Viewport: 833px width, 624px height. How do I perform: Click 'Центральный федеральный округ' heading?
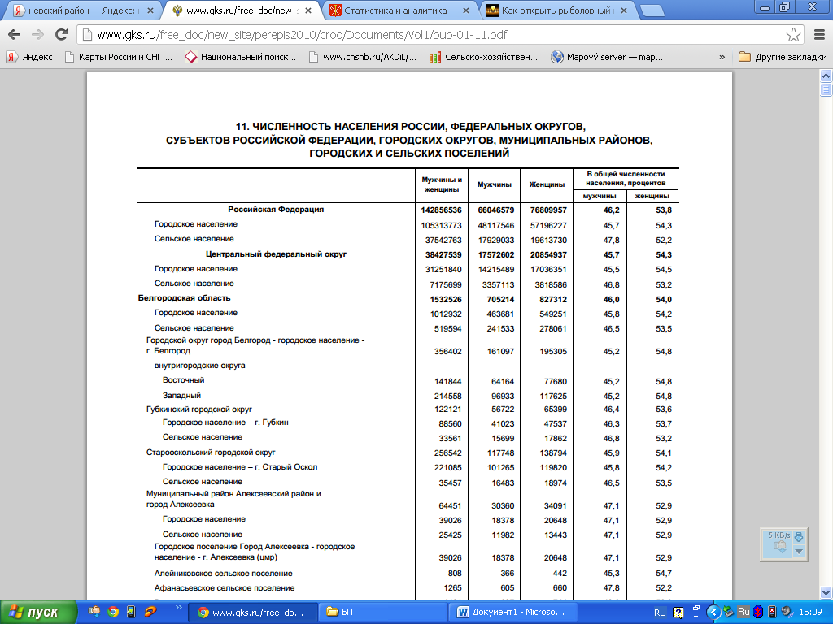click(x=276, y=254)
